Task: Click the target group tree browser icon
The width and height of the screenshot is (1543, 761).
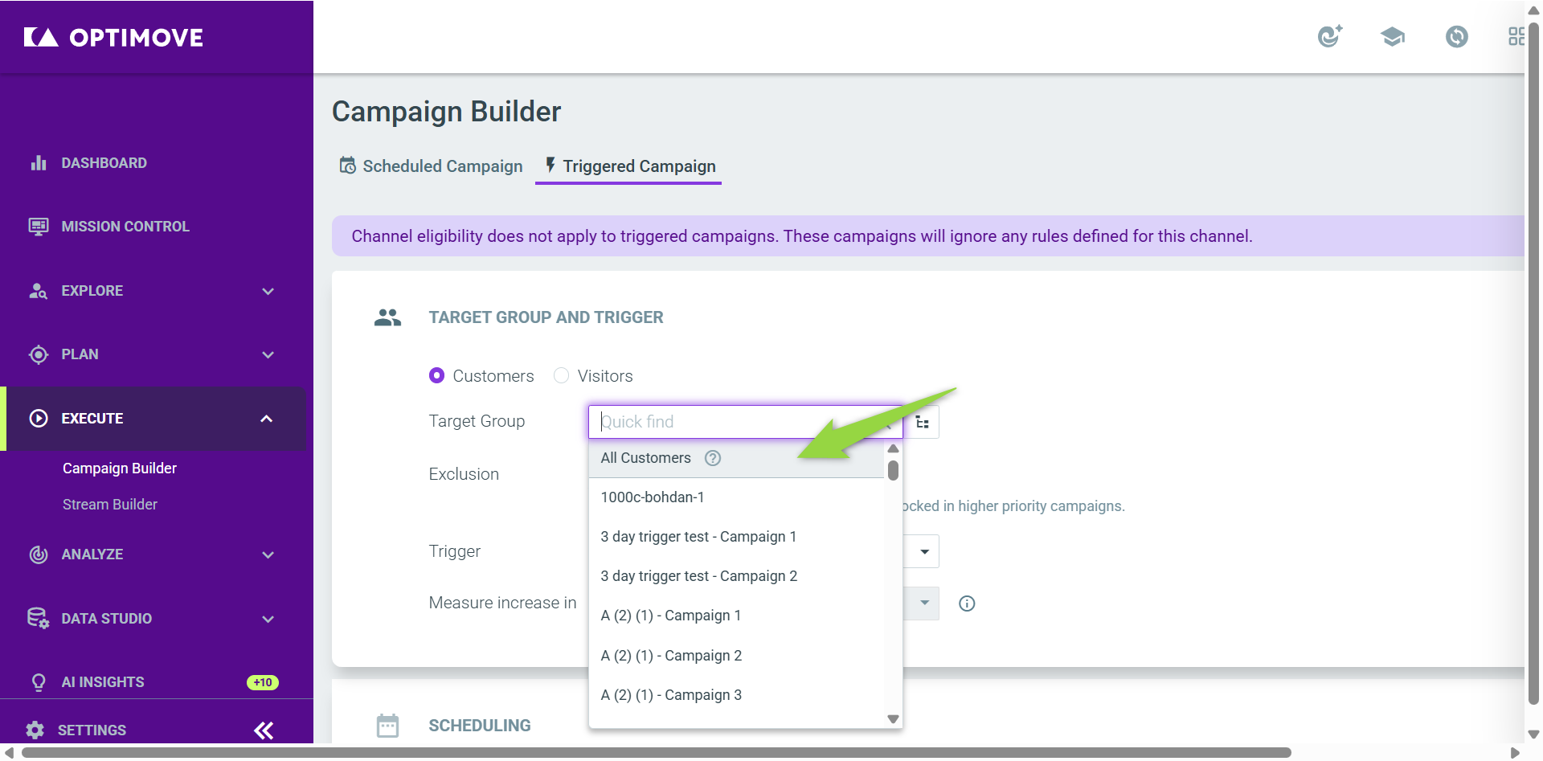Action: pos(922,422)
